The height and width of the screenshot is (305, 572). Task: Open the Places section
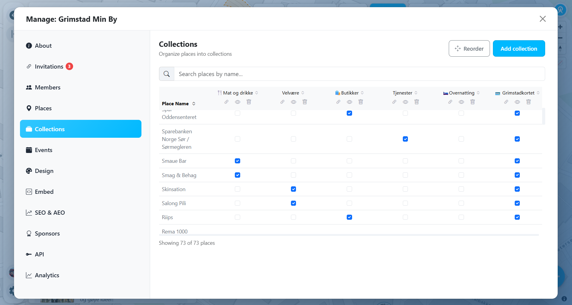click(x=81, y=108)
